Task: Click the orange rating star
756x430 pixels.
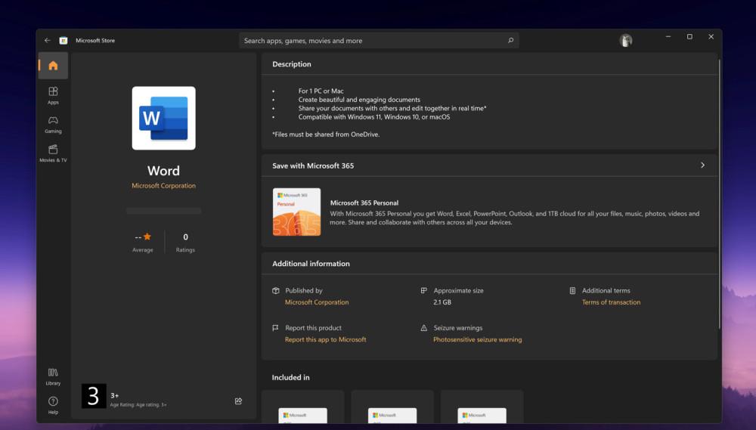Action: click(x=147, y=237)
